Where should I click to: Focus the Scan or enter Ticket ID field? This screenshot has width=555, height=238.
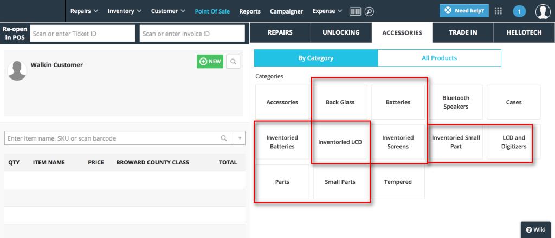tap(82, 34)
